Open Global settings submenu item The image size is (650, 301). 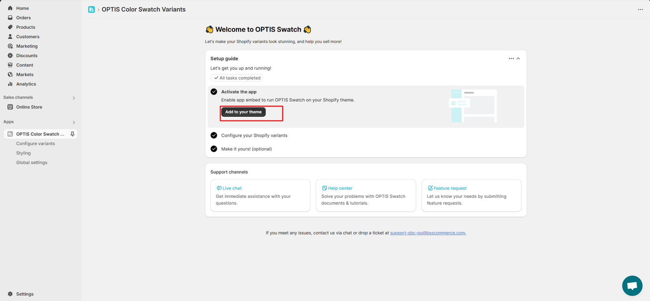[x=32, y=163]
